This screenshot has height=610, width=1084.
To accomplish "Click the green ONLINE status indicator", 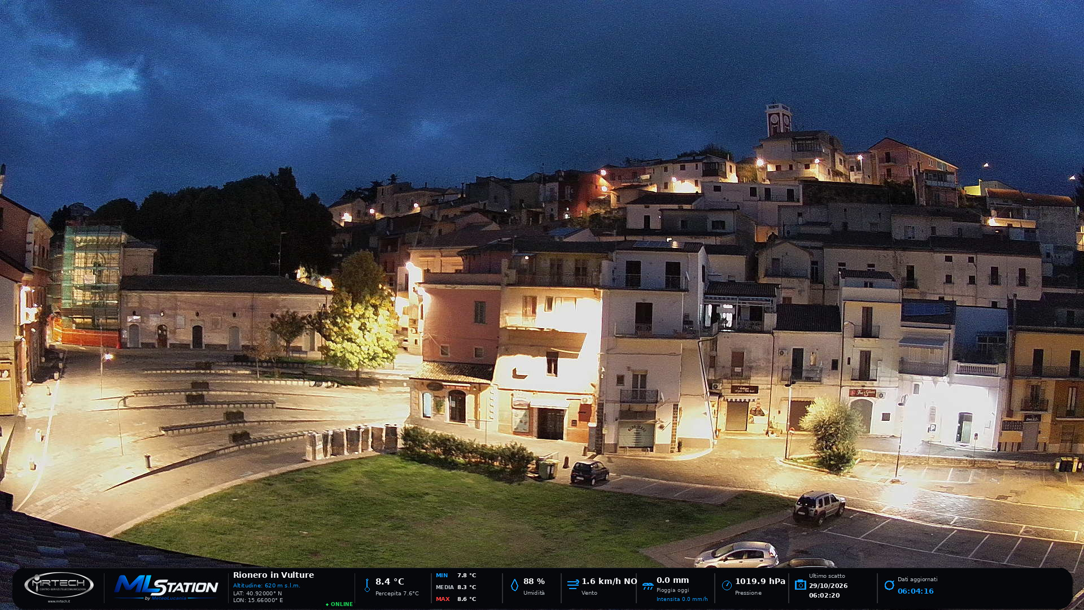I will [339, 604].
